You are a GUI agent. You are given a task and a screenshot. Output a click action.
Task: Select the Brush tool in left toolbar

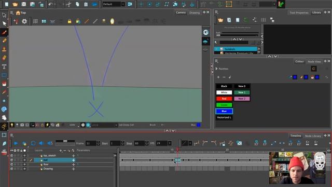pyautogui.click(x=4, y=32)
